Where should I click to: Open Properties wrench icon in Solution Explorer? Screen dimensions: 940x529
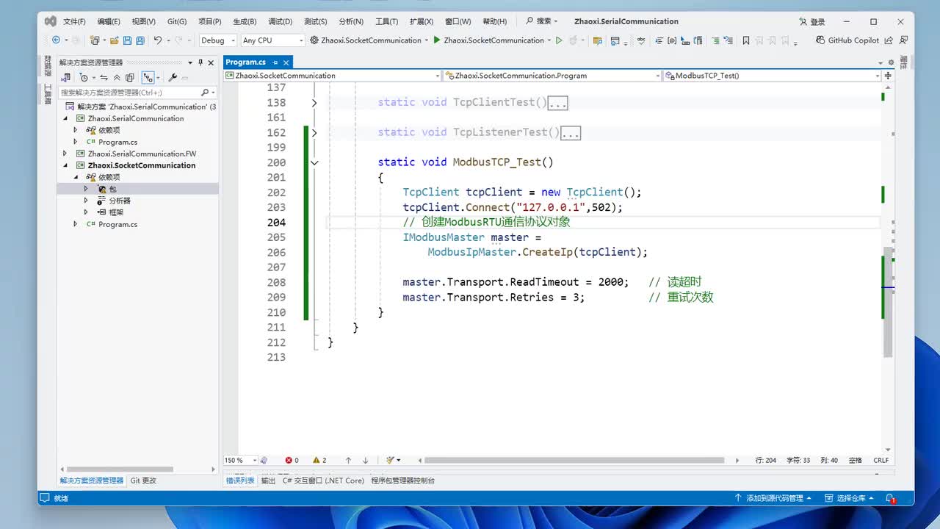click(x=173, y=77)
